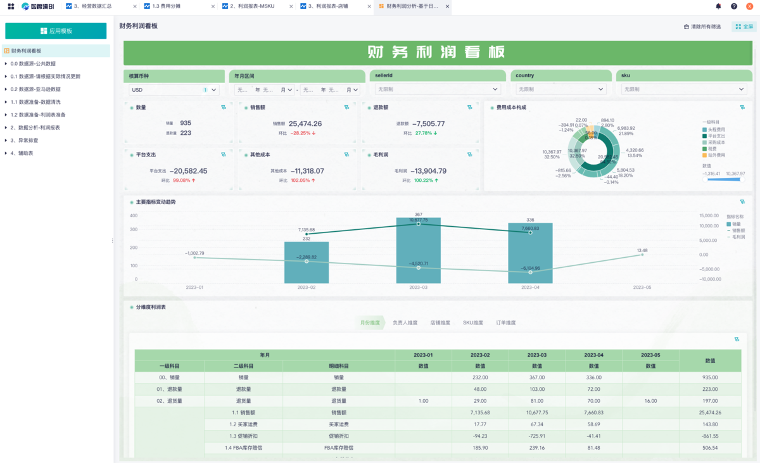Click the 应用模板 button
760x463 pixels.
click(56, 31)
